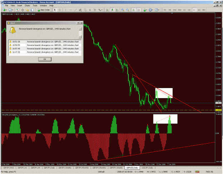Image resolution: width=223 pixels, height=174 pixels.
Task: Click the Default profile status bar entry
Action: point(101,172)
